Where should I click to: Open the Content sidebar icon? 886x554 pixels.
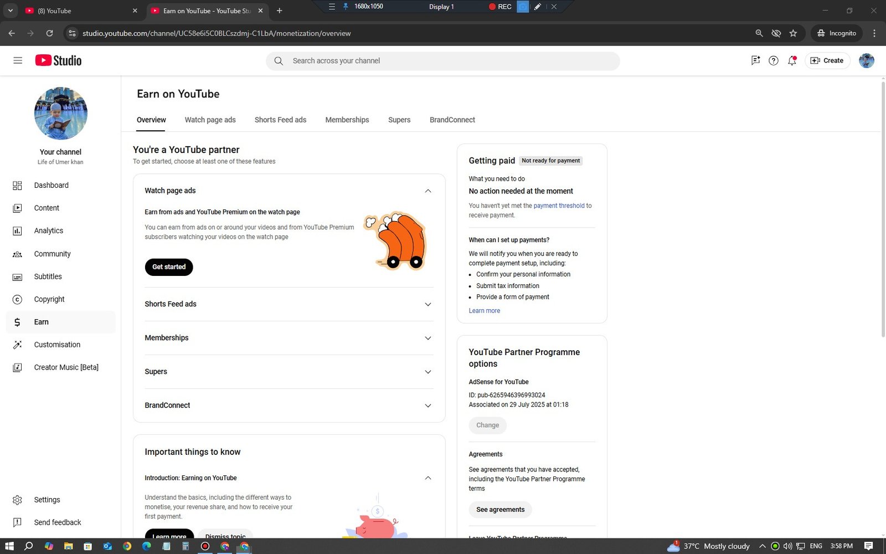(x=17, y=208)
